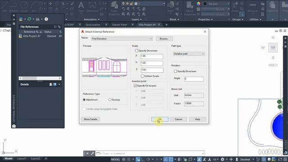Viewport: 288px width, 162px height.
Task: Check Specify On-screen under Scale
Action: coord(136,50)
